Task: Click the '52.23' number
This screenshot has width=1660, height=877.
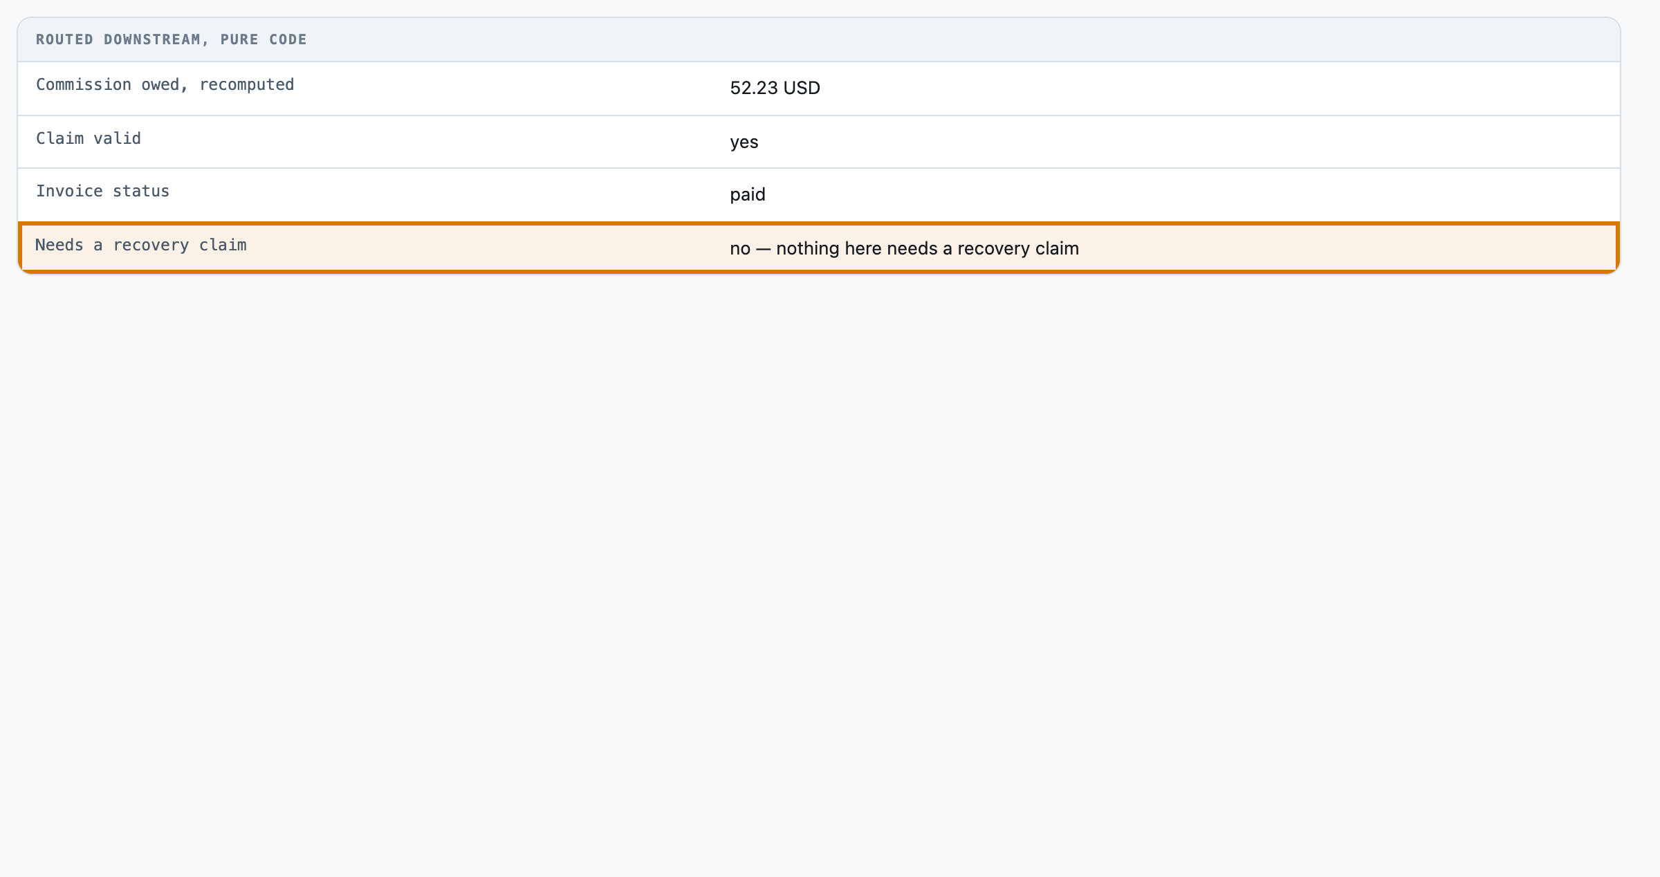Action: click(754, 88)
